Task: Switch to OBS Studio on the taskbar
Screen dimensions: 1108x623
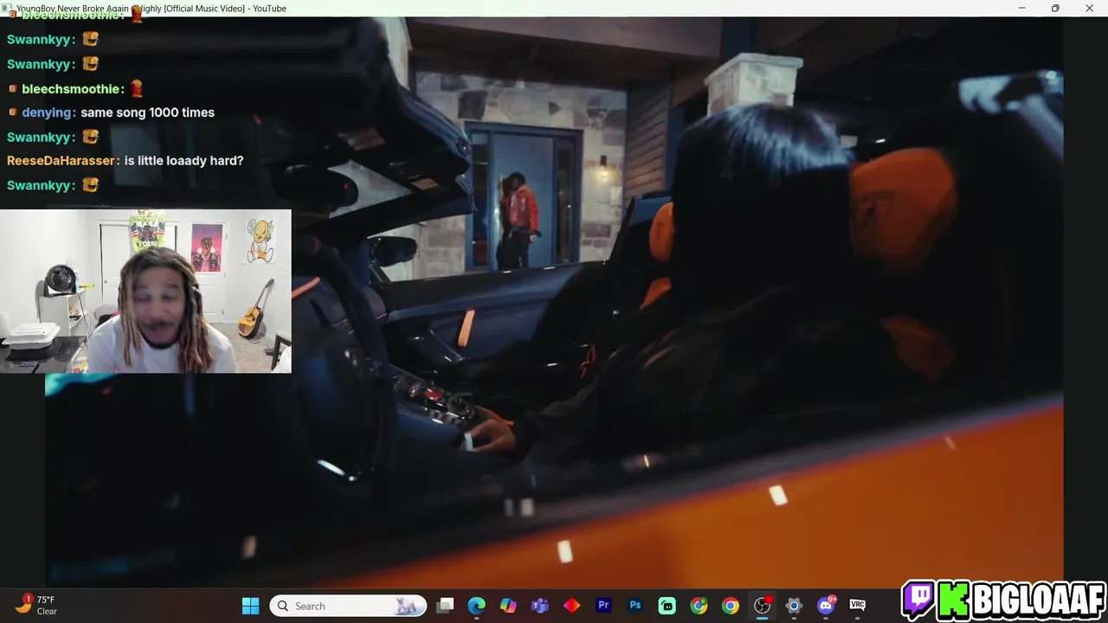Action: [763, 606]
